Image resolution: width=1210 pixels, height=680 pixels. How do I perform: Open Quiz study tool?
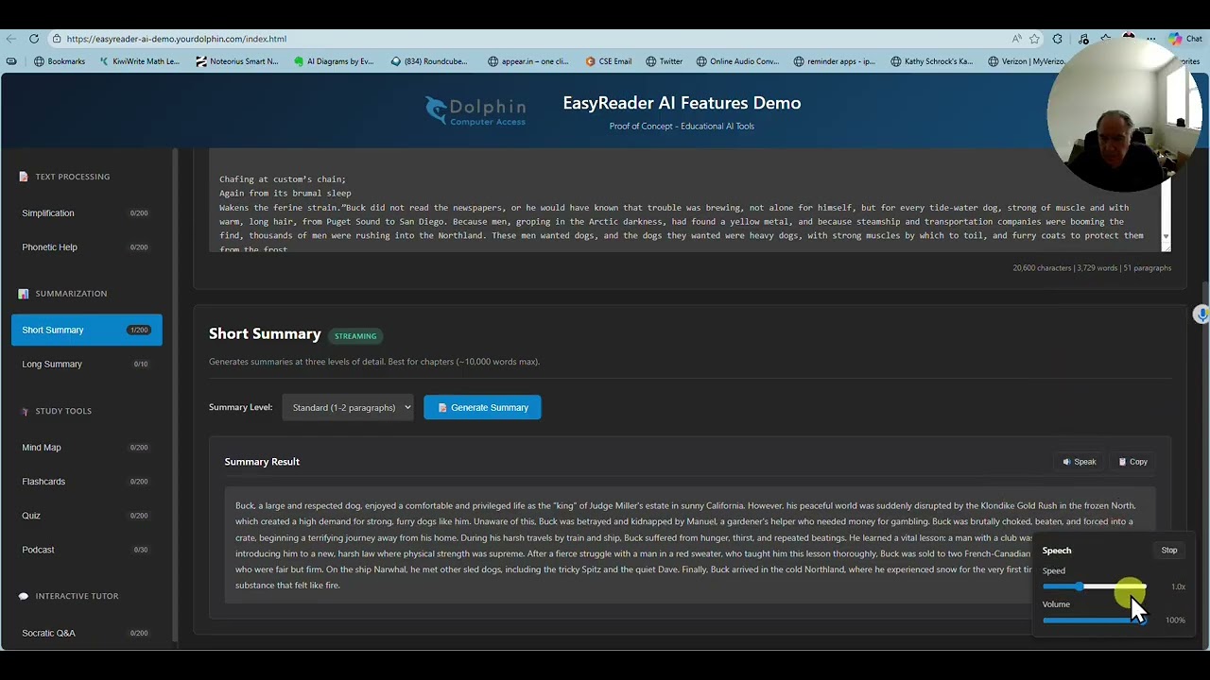(x=86, y=516)
